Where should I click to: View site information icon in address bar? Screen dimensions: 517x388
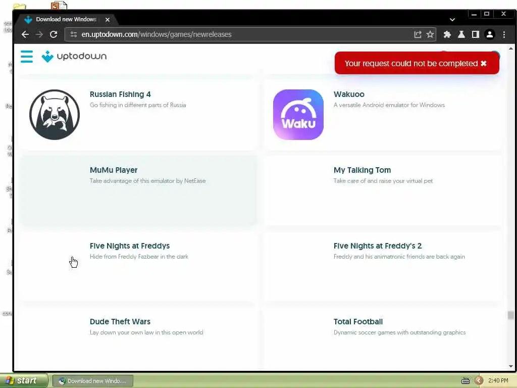click(74, 34)
